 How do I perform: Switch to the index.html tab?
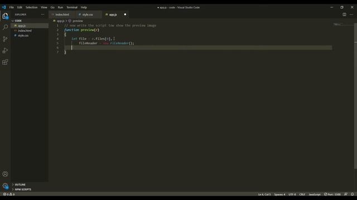(x=62, y=14)
